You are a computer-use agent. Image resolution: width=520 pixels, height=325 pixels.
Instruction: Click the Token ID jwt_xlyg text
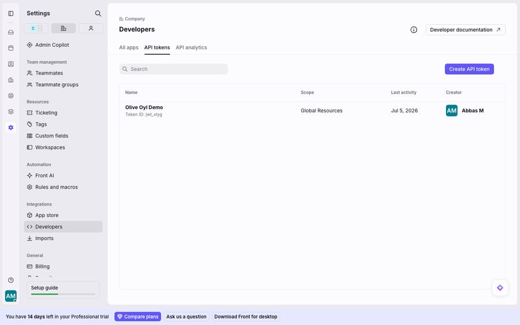(144, 114)
